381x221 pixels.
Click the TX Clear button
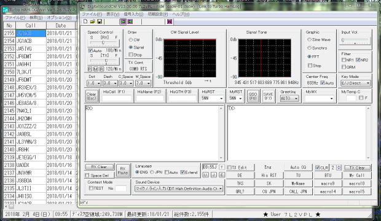click(357, 168)
